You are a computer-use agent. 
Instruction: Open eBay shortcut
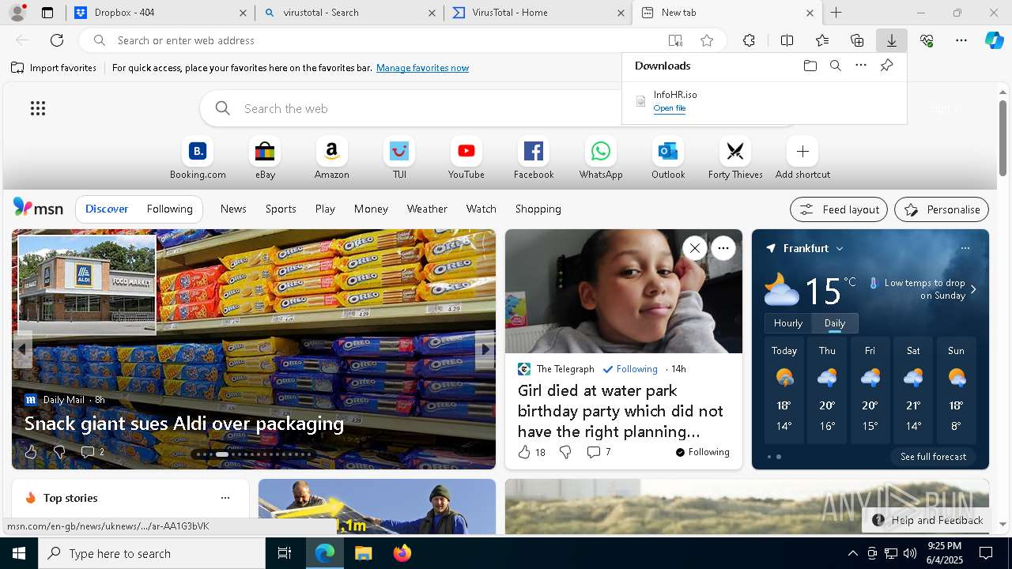[265, 158]
